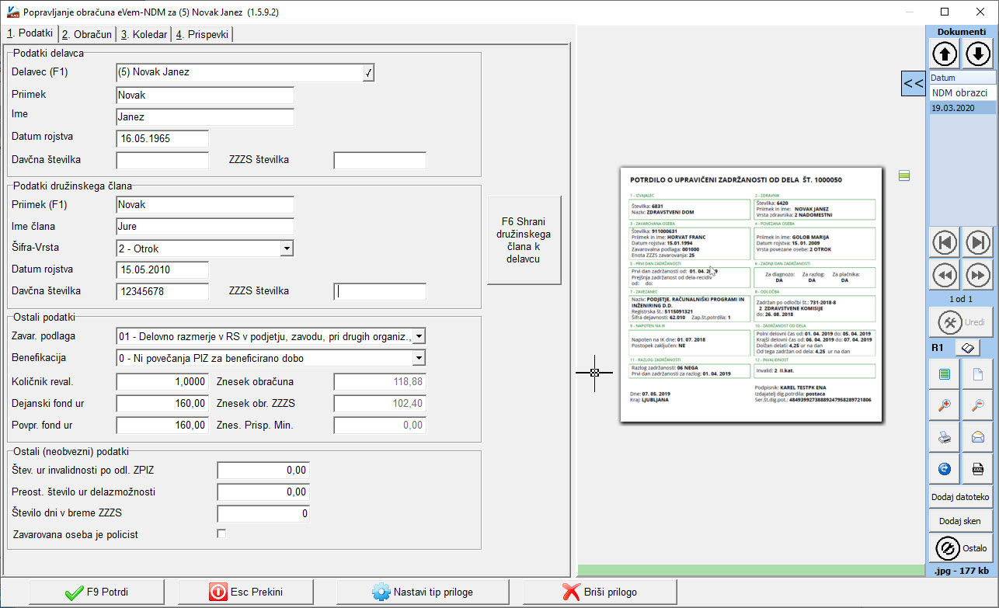The width and height of the screenshot is (999, 608).
Task: Click Znesek obr. ZZZS value 102,40
Action: click(380, 403)
